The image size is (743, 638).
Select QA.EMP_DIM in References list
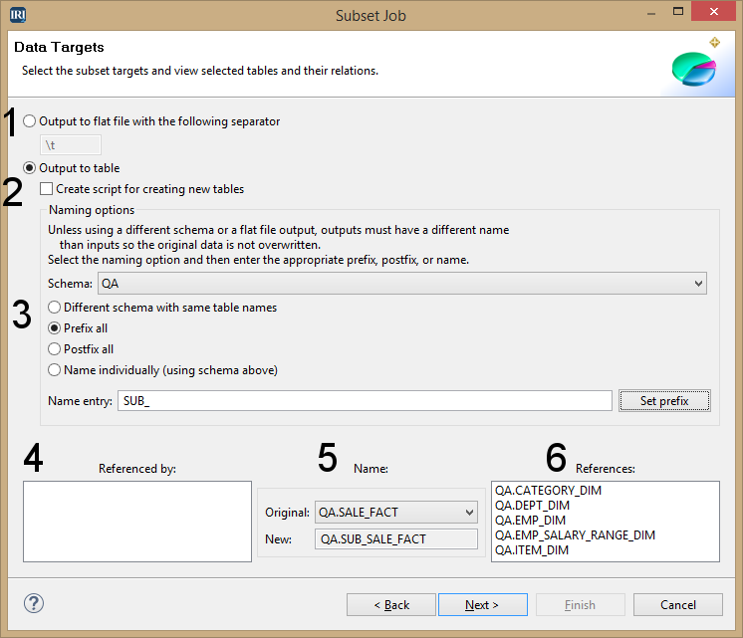530,521
